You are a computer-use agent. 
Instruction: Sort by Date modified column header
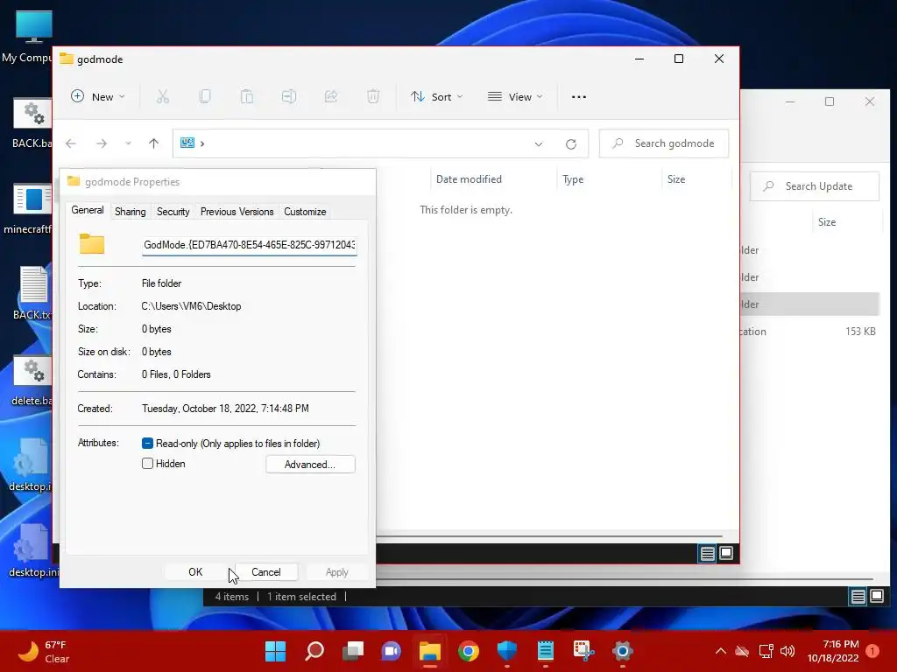click(x=469, y=179)
